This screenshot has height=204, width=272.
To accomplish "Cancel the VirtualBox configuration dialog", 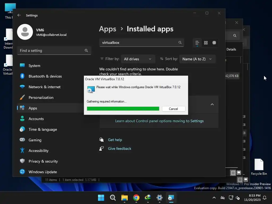I will 173,109.
